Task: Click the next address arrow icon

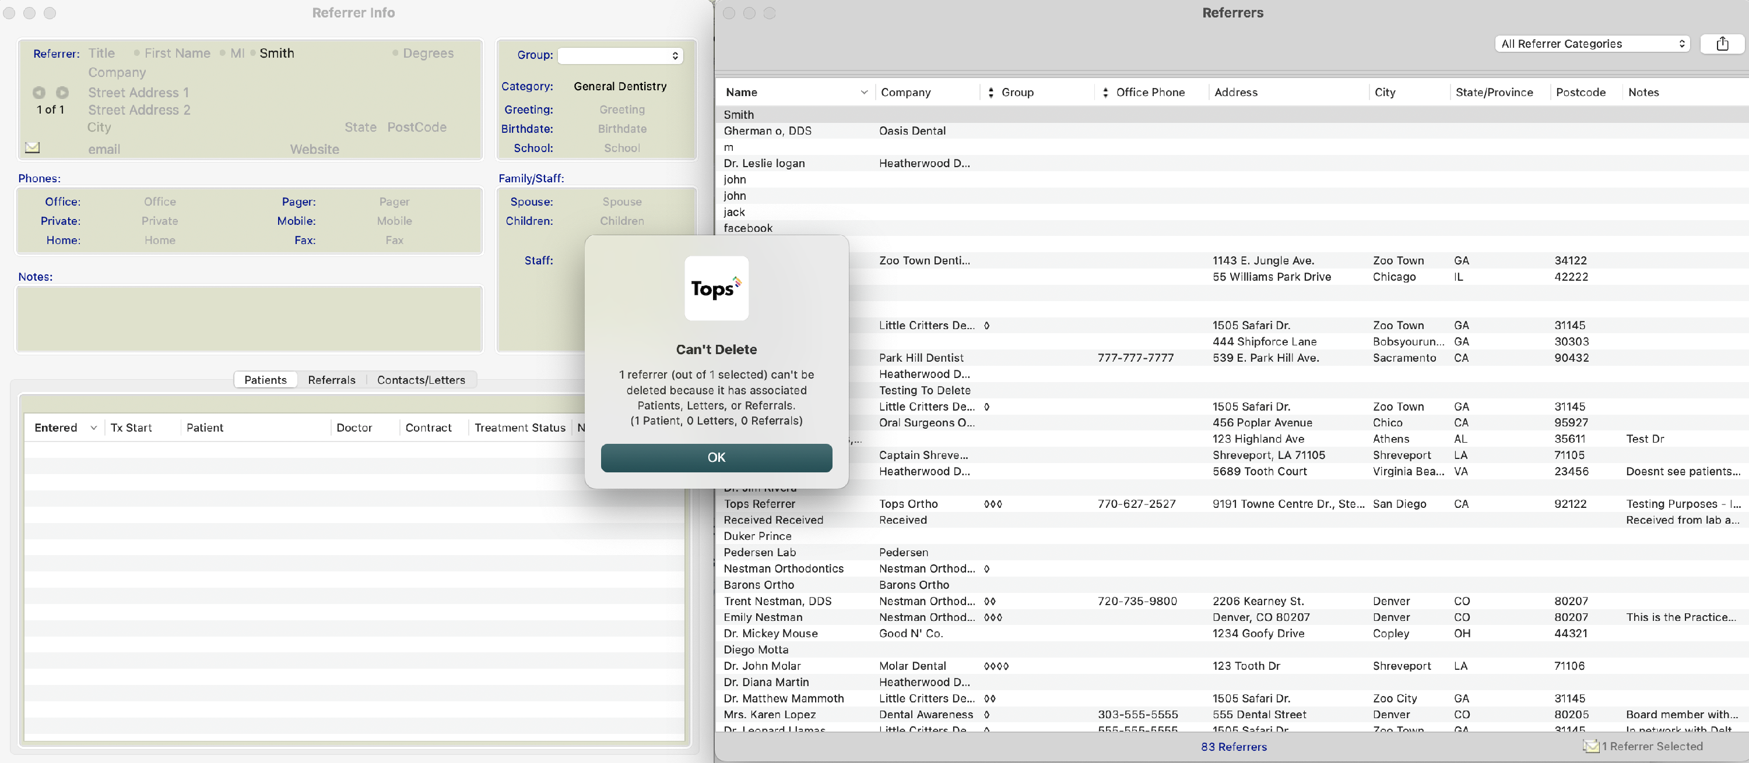Action: [x=62, y=92]
